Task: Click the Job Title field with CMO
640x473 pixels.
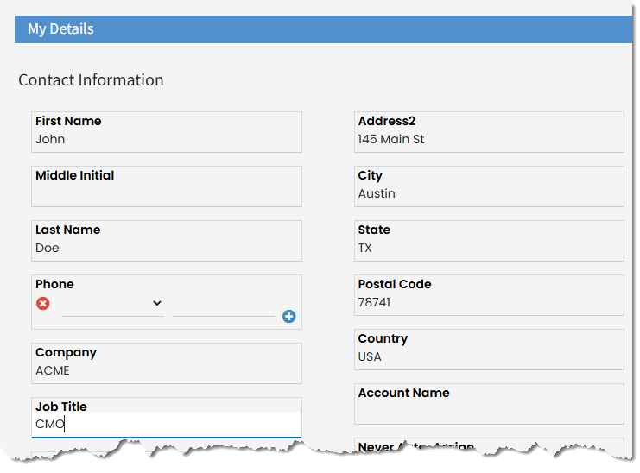Action: [167, 418]
